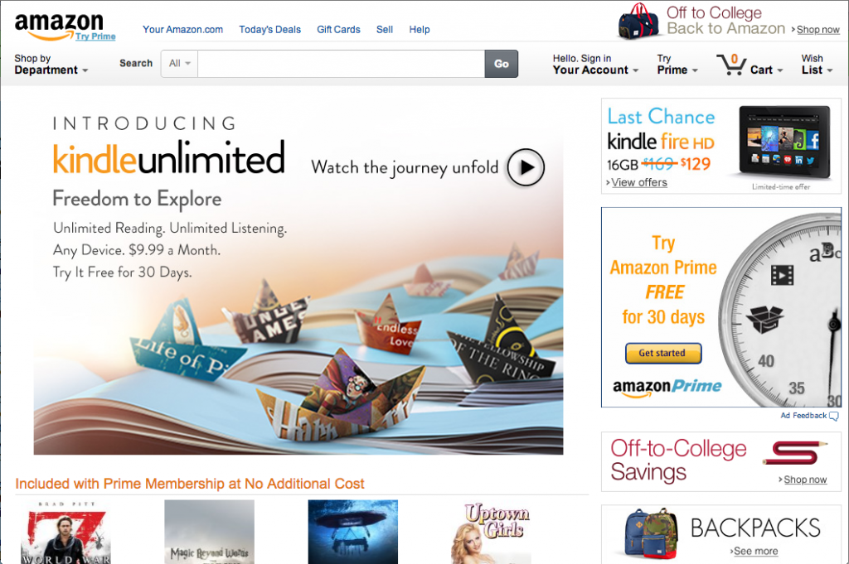Go to Gift Cards page

pyautogui.click(x=338, y=30)
